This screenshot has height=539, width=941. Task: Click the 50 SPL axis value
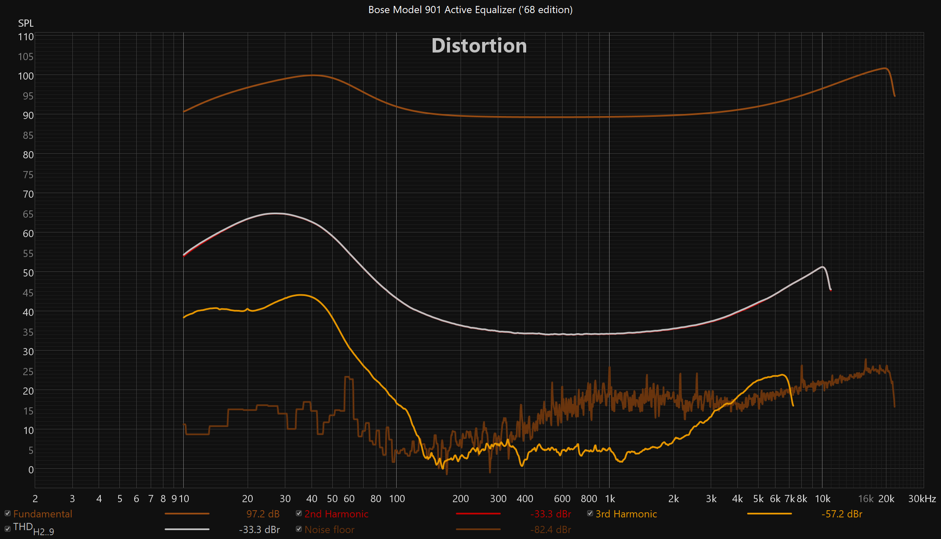pos(28,273)
